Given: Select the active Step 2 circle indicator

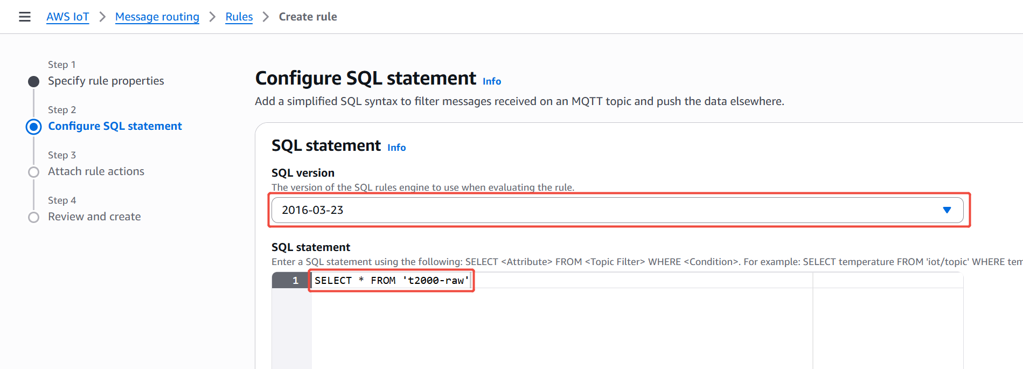Looking at the screenshot, I should click(33, 127).
